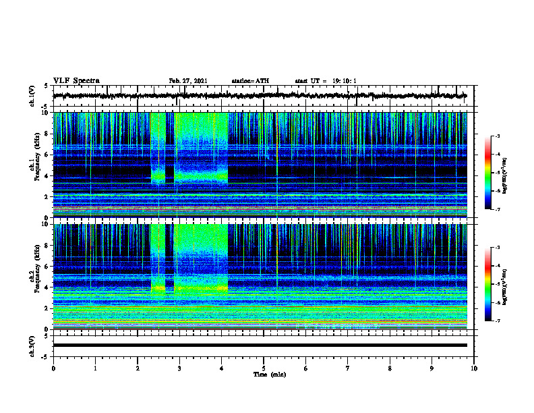Click the ch.2 "Frequency (kHz)" axis label
The image size is (534, 413).
point(37,269)
